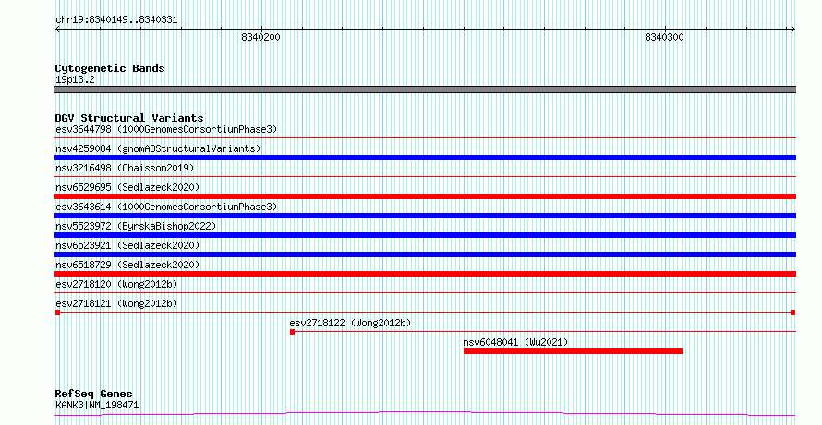The width and height of the screenshot is (822, 425).
Task: Click the right arrow of the ruler
Action: pyautogui.click(x=793, y=30)
